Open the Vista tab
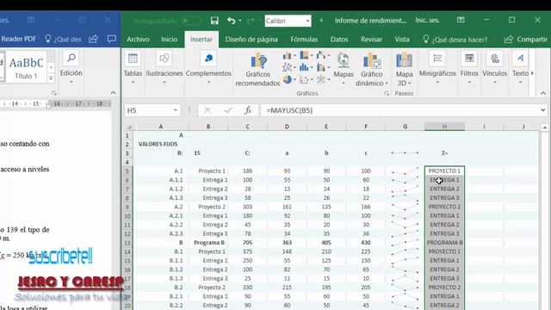This screenshot has width=551, height=310. point(402,40)
